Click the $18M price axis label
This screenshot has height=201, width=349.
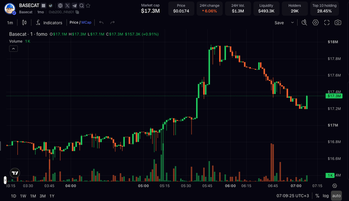(x=333, y=42)
